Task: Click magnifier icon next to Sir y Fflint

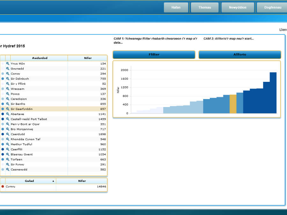Action: pos(8,84)
